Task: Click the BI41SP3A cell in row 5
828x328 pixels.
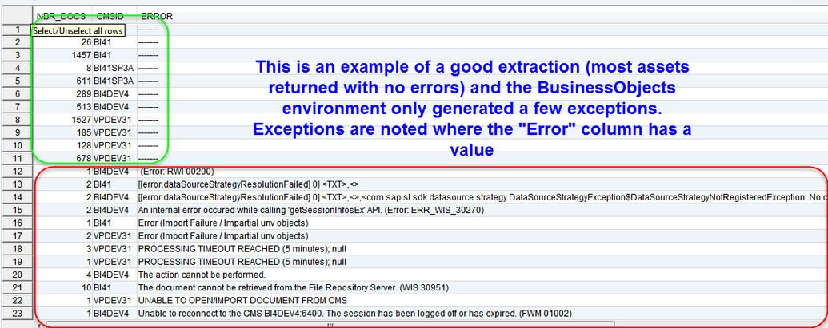Action: (114, 81)
